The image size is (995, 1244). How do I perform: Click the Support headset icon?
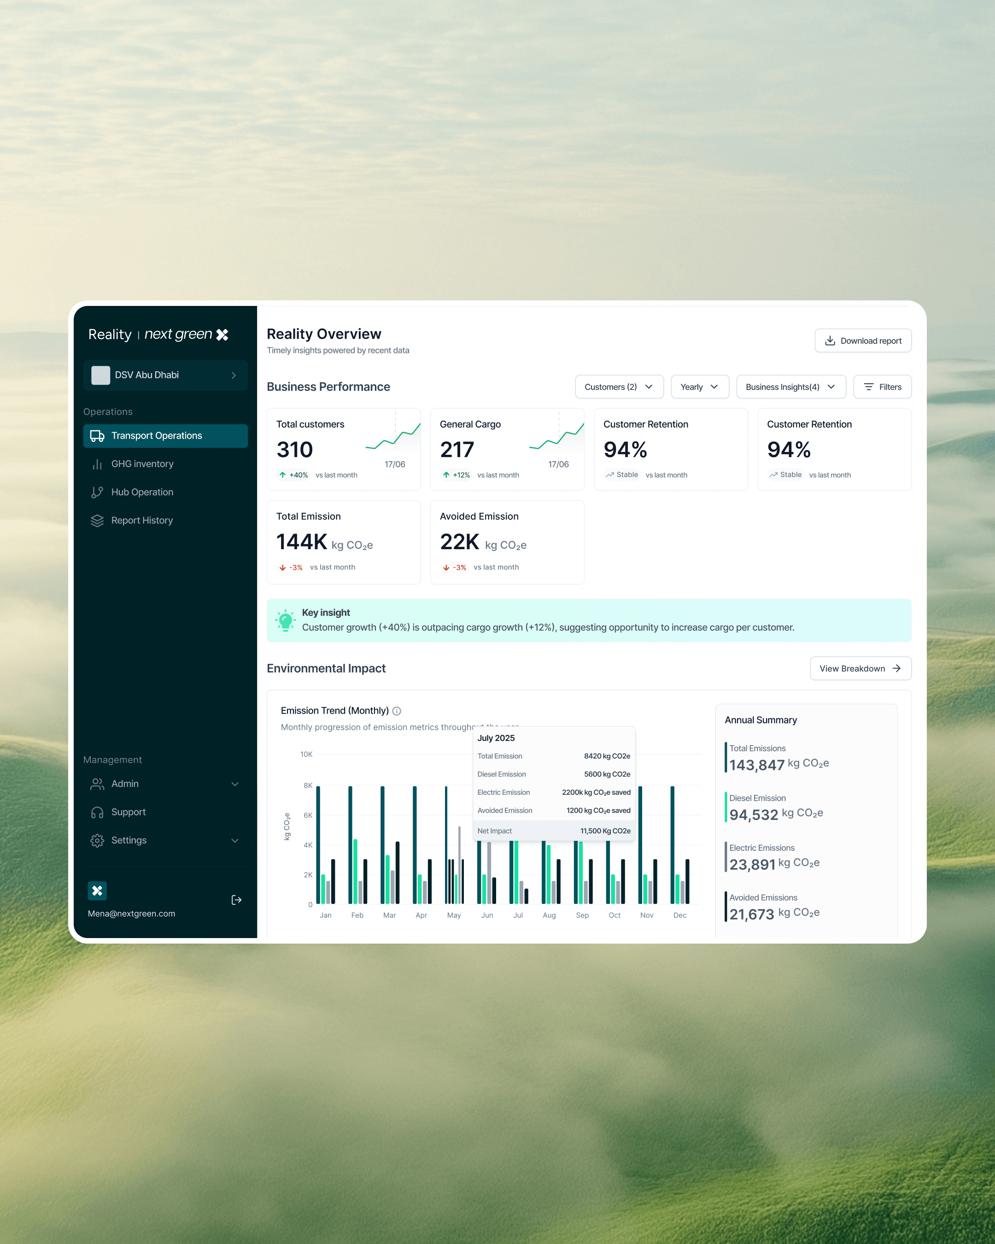(x=97, y=812)
